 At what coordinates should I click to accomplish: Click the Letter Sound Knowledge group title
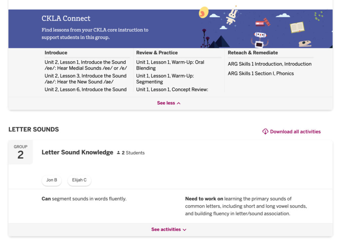point(77,152)
